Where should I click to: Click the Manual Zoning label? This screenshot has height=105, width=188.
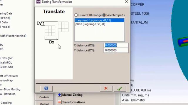[72, 95]
